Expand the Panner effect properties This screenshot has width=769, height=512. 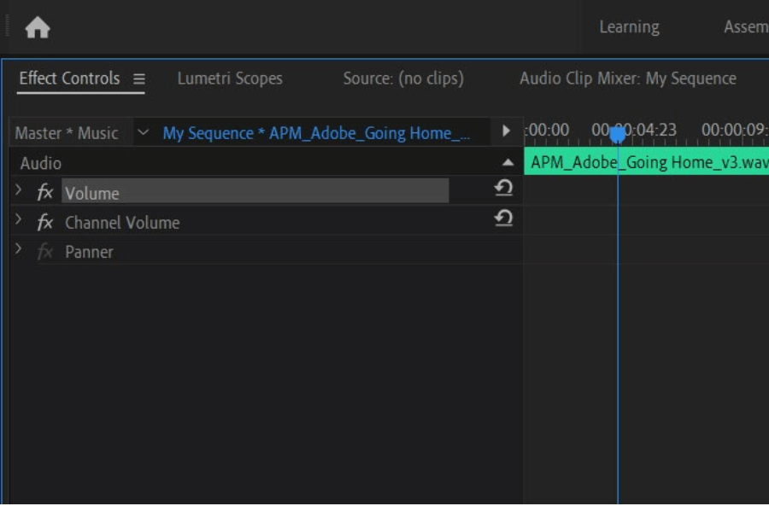(x=19, y=249)
